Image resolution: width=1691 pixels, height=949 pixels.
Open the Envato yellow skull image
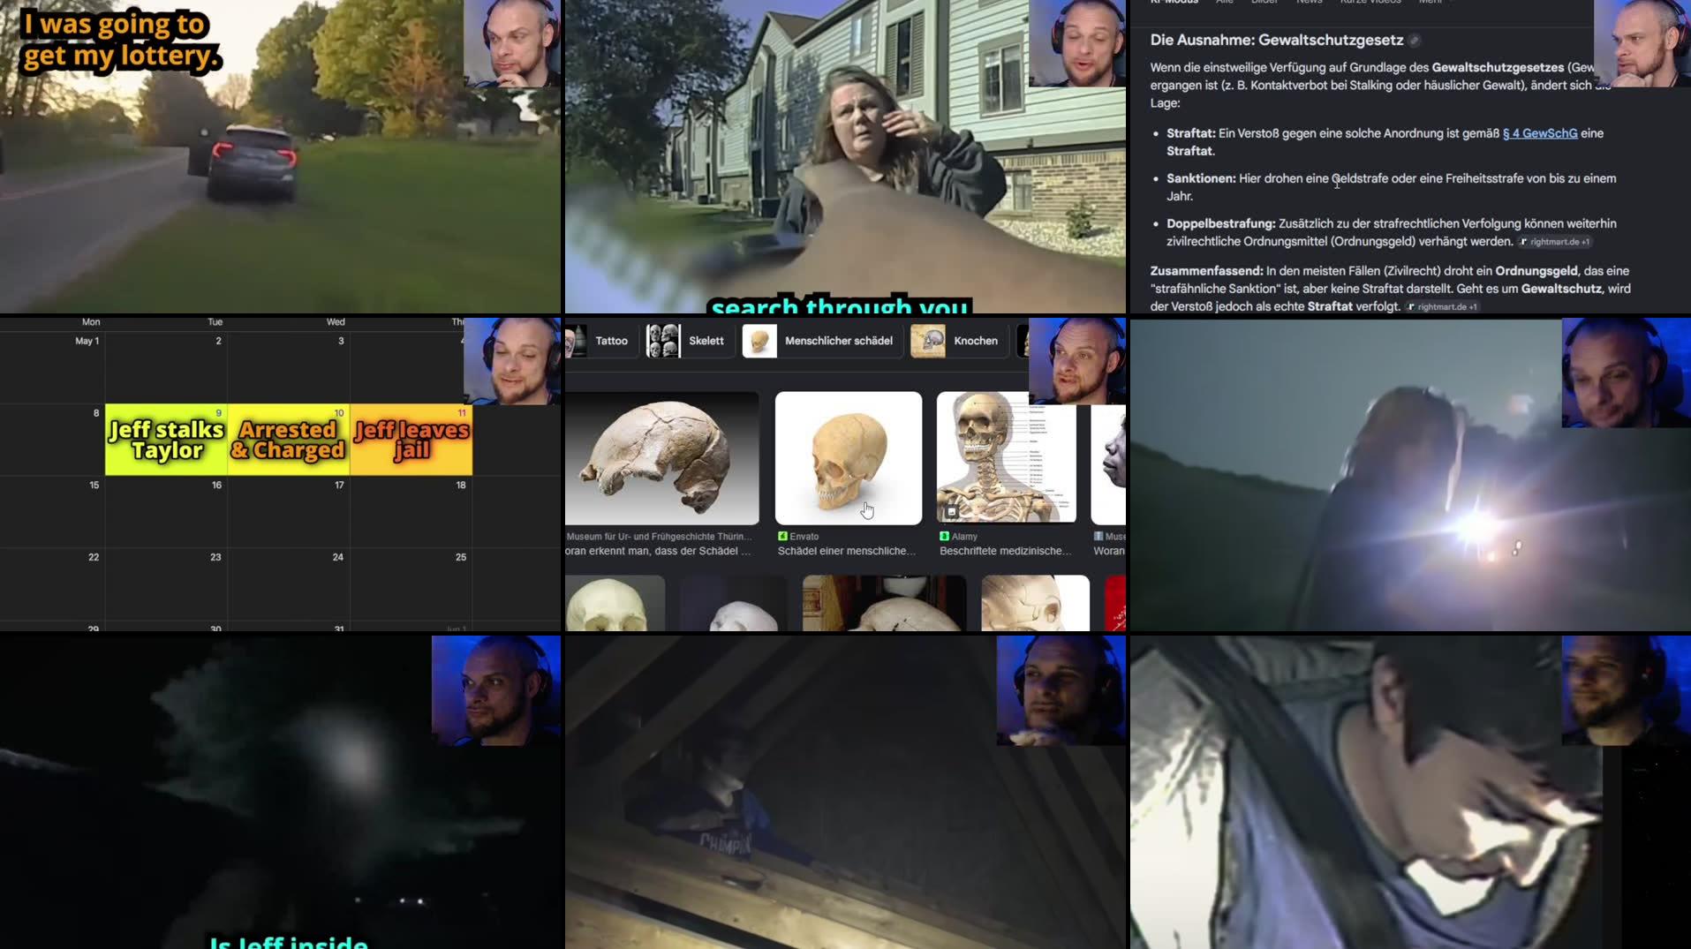click(849, 458)
